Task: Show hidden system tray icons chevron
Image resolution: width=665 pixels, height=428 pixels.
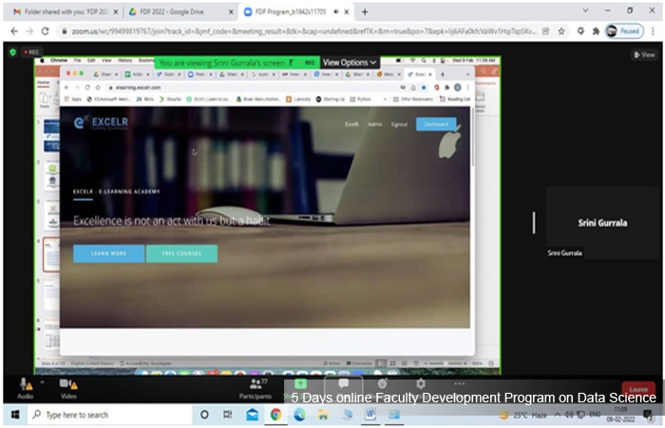Action: 558,415
